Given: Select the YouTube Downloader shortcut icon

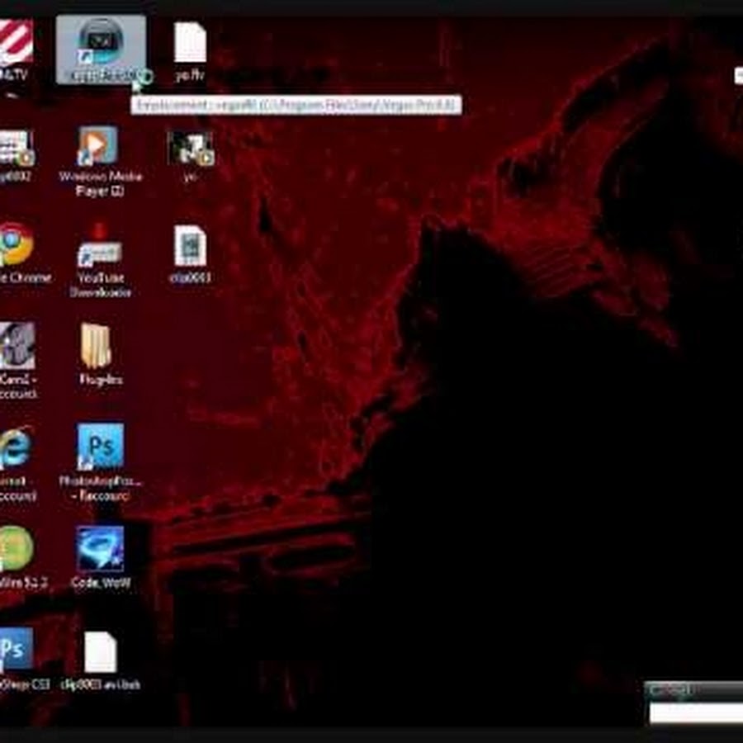Looking at the screenshot, I should tap(100, 245).
